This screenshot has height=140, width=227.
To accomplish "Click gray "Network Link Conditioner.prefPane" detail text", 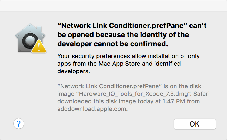I will [109, 86].
